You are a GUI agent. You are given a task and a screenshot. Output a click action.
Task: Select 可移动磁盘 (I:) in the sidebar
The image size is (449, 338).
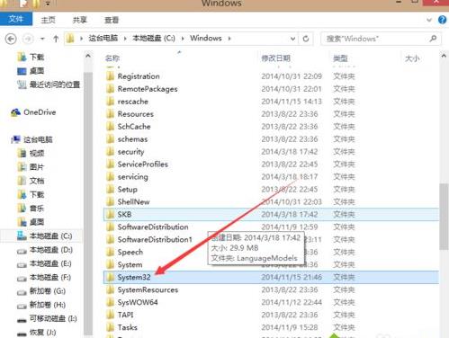[x=47, y=318]
